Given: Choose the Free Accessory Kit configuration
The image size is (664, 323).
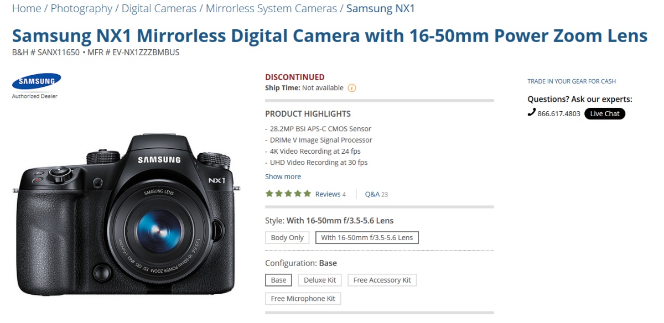Looking at the screenshot, I should (x=382, y=280).
